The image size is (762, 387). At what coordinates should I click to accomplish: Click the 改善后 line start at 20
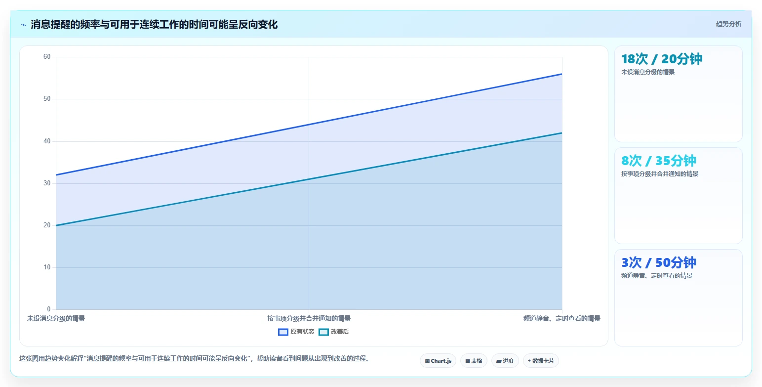[x=56, y=225]
